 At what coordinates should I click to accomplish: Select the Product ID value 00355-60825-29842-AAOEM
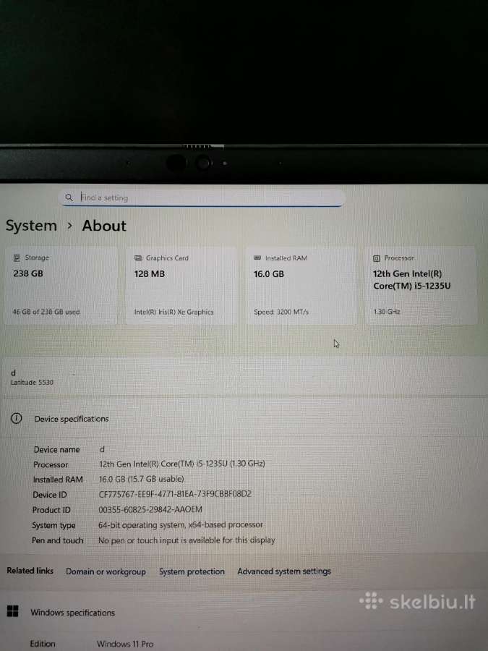click(150, 509)
